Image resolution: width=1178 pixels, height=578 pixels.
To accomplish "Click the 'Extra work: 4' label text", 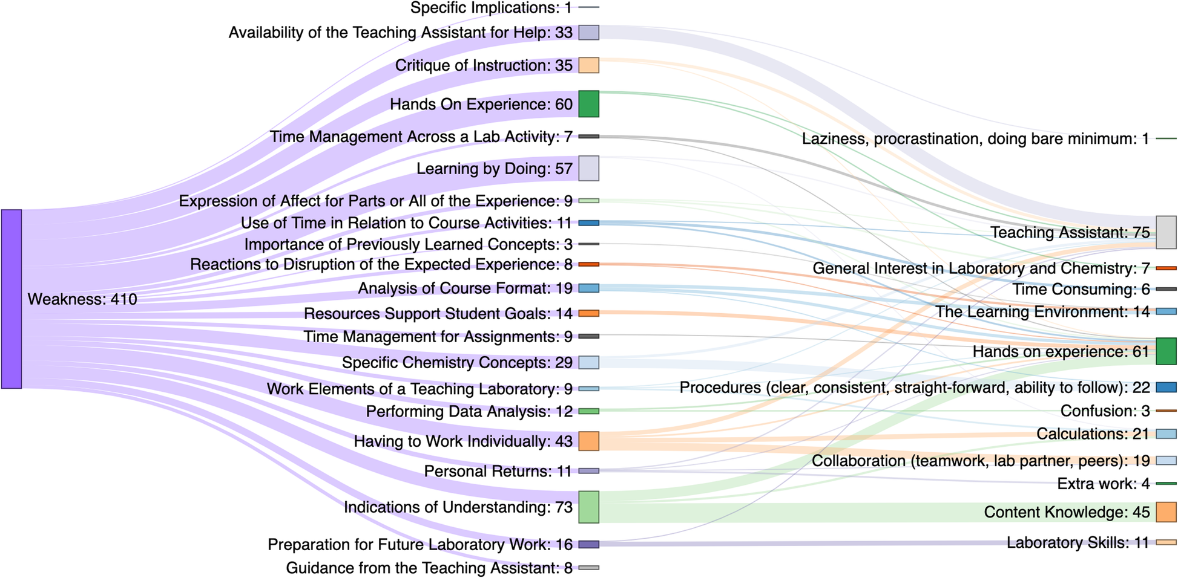I will (1103, 484).
